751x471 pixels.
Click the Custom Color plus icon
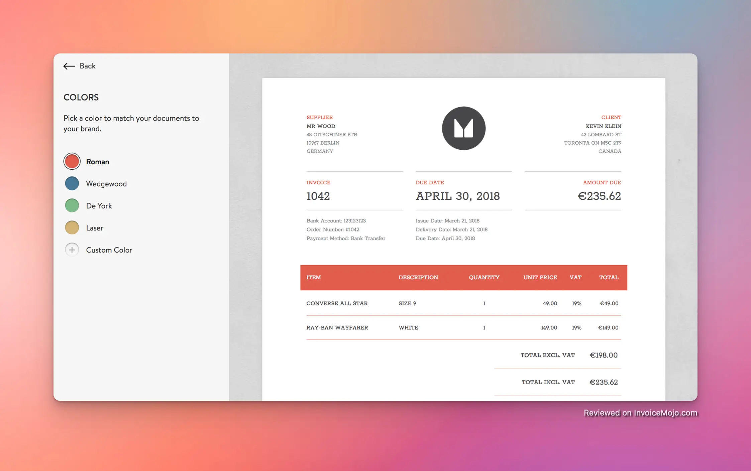pos(72,250)
